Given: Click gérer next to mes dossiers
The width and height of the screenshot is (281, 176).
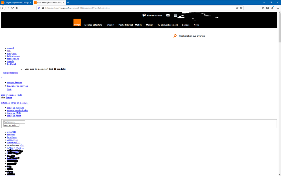Looking at the screenshot, I should (22, 145).
